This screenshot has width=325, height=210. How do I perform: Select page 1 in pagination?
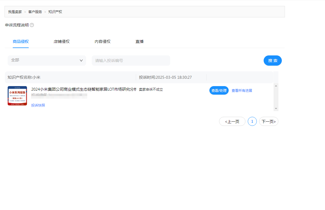pyautogui.click(x=252, y=121)
